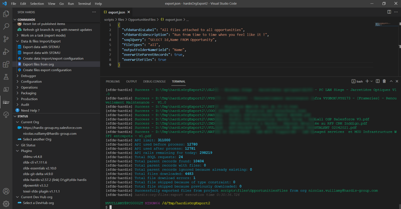
Task: Kill the terminal with trash icon
Action: tap(384, 82)
